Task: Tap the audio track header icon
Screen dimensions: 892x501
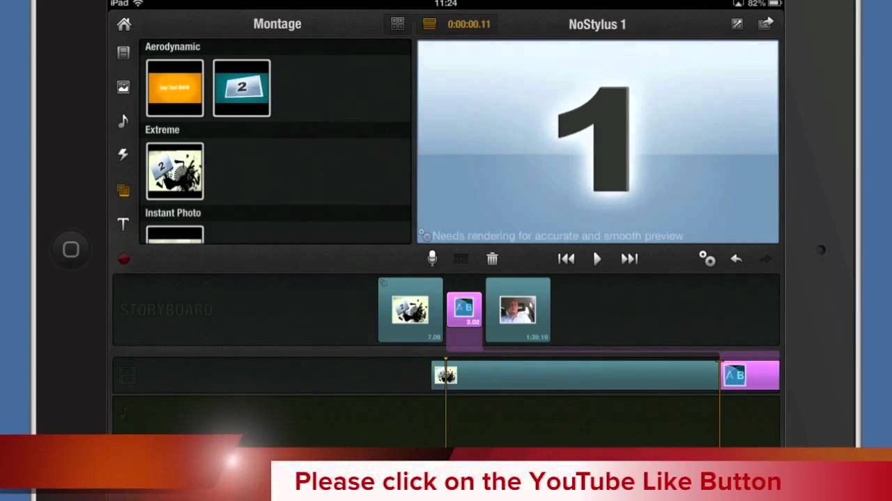Action: [x=124, y=414]
